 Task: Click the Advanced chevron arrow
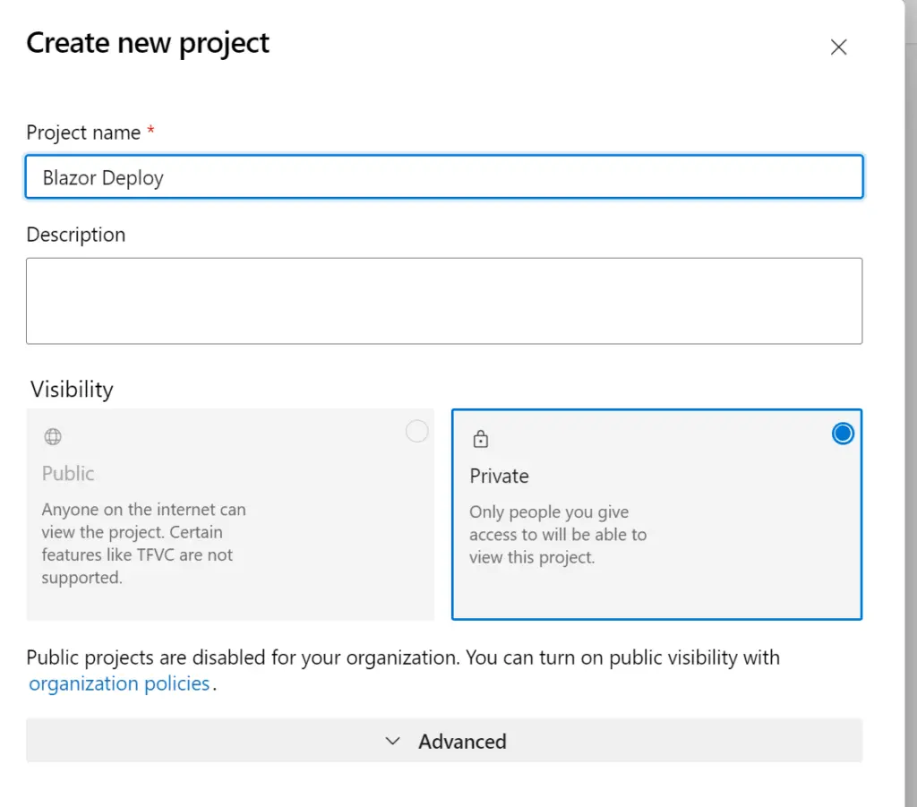tap(392, 741)
